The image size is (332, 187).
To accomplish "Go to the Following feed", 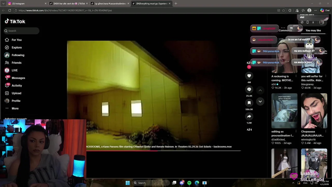I will click(x=18, y=55).
